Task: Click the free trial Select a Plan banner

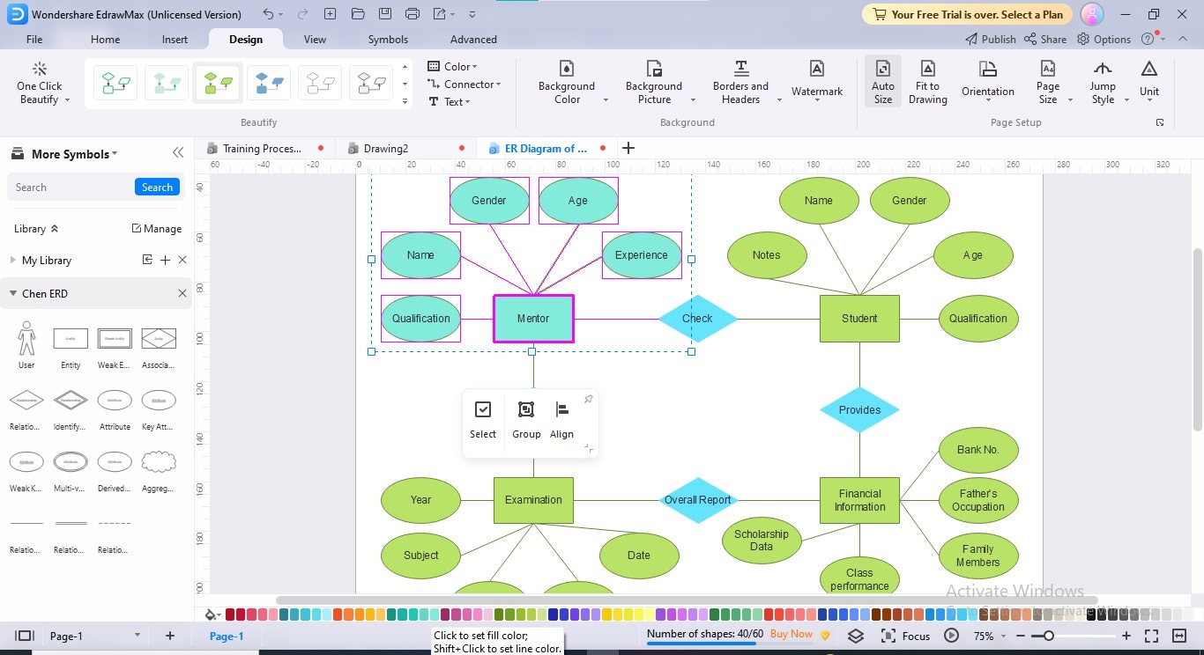Action: pyautogui.click(x=967, y=14)
